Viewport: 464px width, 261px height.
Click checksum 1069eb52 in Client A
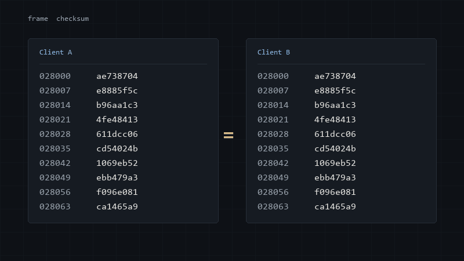point(117,163)
